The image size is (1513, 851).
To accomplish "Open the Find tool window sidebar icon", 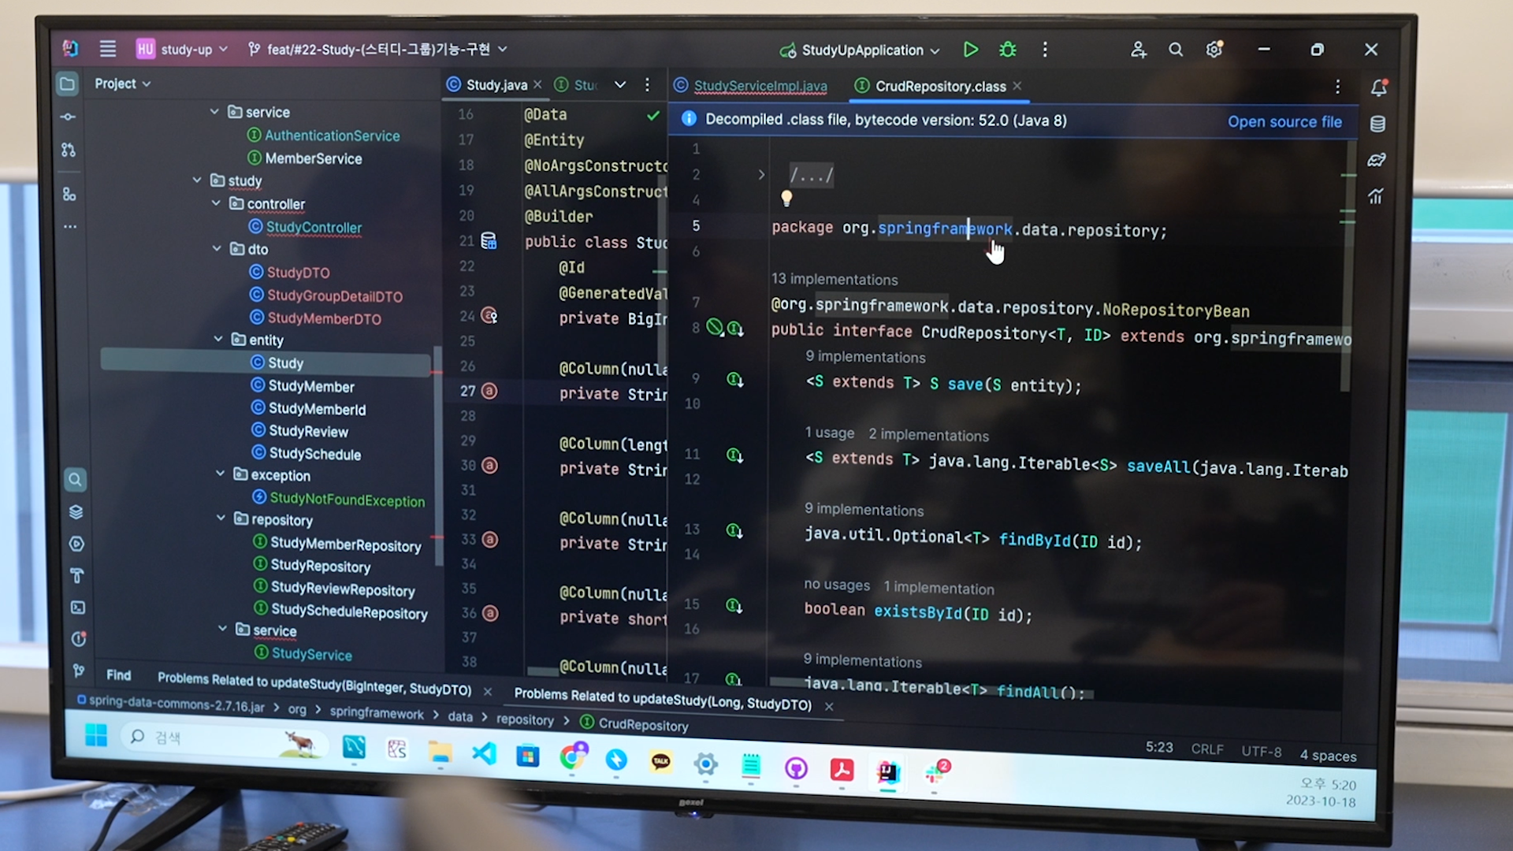I will 75,479.
